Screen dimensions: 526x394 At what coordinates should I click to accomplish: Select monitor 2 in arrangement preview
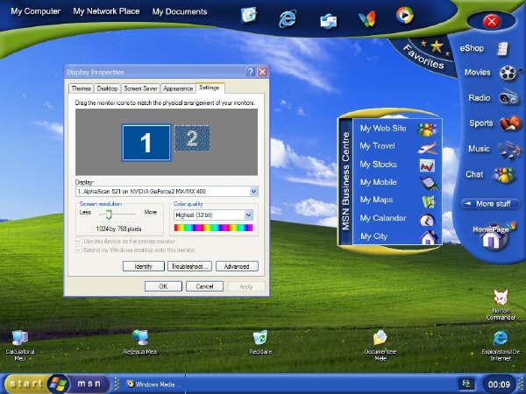pos(192,138)
